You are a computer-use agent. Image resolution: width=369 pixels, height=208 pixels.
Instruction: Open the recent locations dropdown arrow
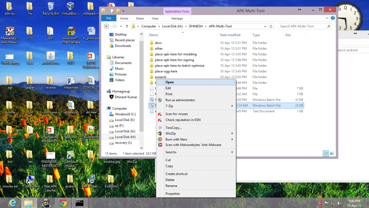point(121,26)
